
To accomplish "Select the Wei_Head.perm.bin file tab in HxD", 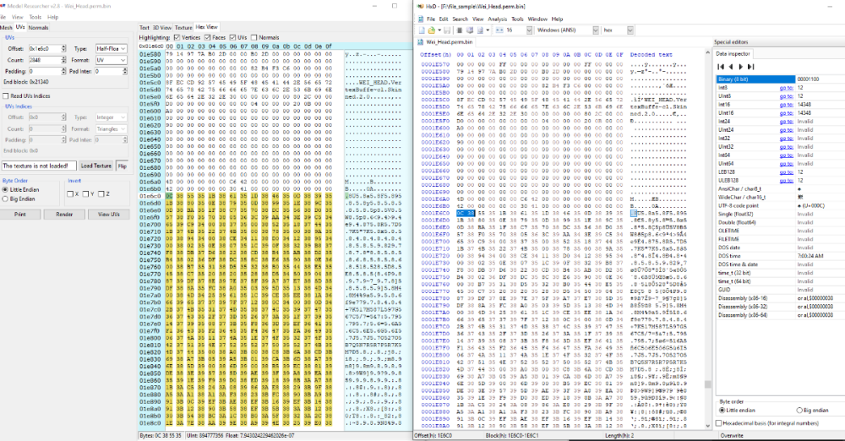I will 444,42.
